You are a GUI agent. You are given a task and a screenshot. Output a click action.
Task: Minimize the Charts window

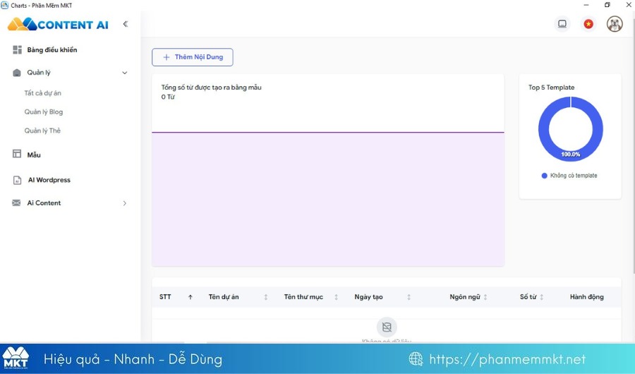[x=586, y=5]
